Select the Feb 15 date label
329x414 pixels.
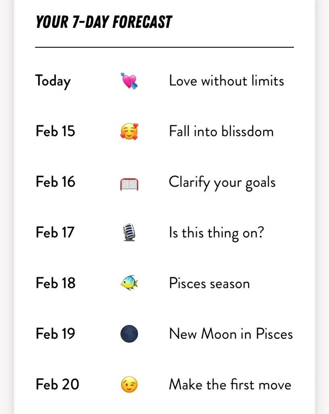pyautogui.click(x=55, y=131)
